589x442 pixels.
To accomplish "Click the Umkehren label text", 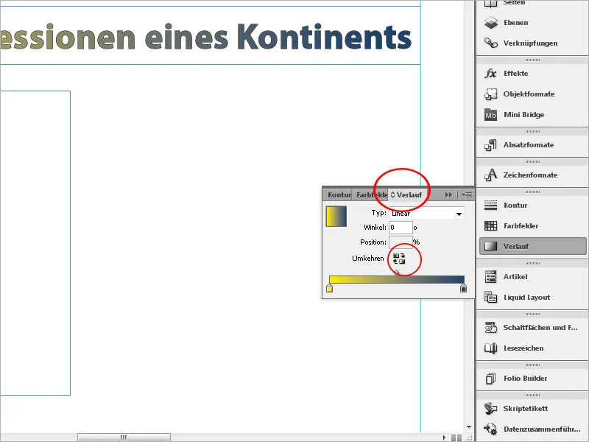I will tap(367, 259).
